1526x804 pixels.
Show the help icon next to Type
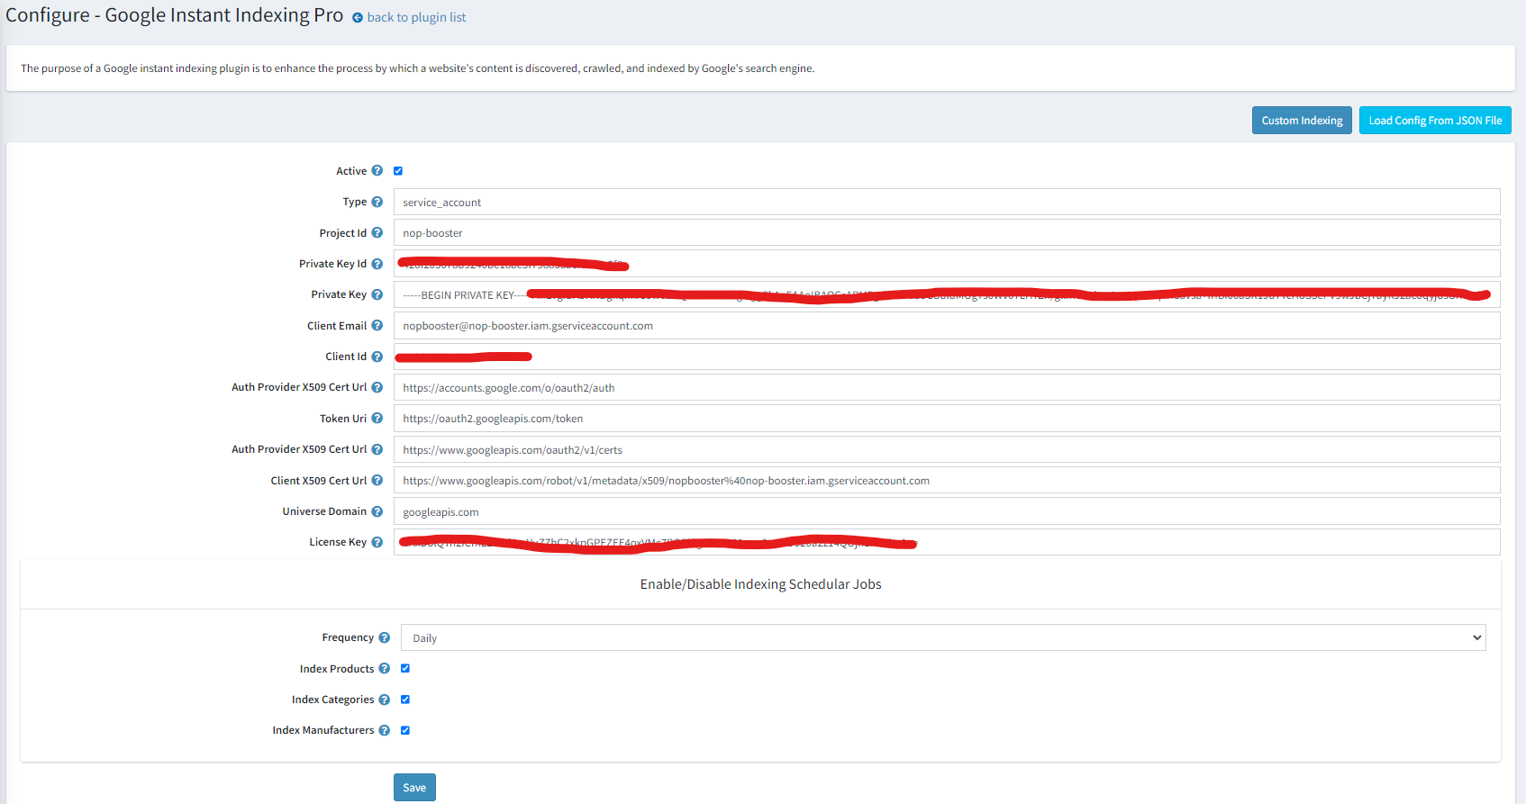(x=377, y=202)
